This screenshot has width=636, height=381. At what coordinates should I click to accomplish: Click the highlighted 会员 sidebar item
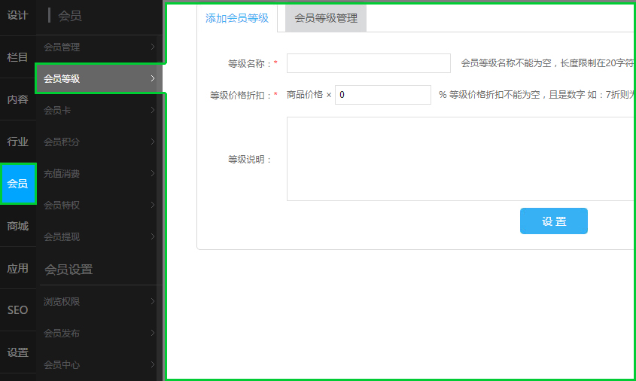pyautogui.click(x=17, y=184)
